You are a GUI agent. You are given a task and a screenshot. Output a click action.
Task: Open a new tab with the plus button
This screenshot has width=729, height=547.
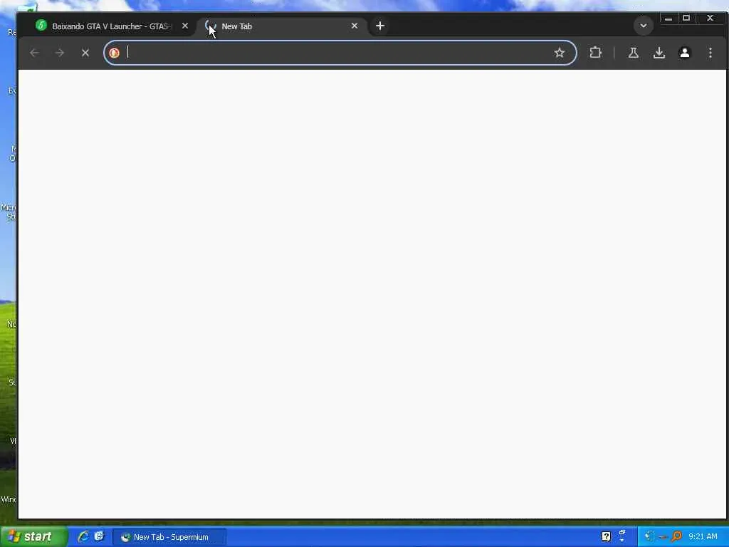click(x=380, y=26)
